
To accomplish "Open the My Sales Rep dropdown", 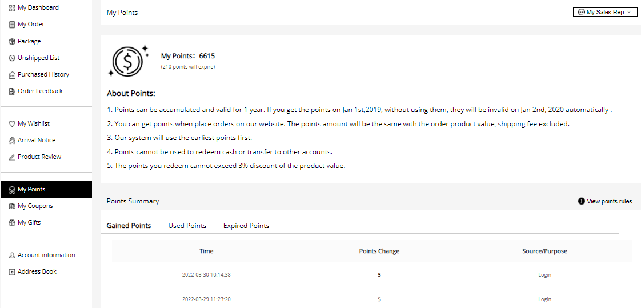I will click(x=605, y=12).
